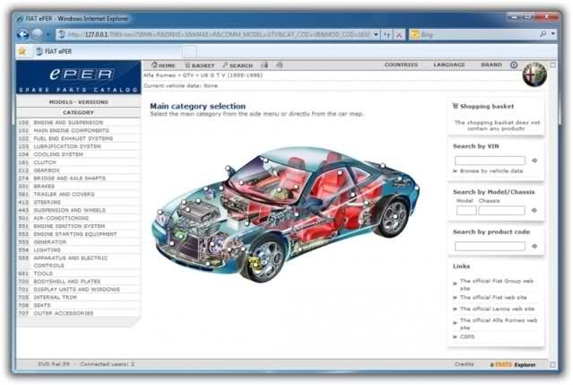Click the Refresh page icon

pyautogui.click(x=386, y=34)
